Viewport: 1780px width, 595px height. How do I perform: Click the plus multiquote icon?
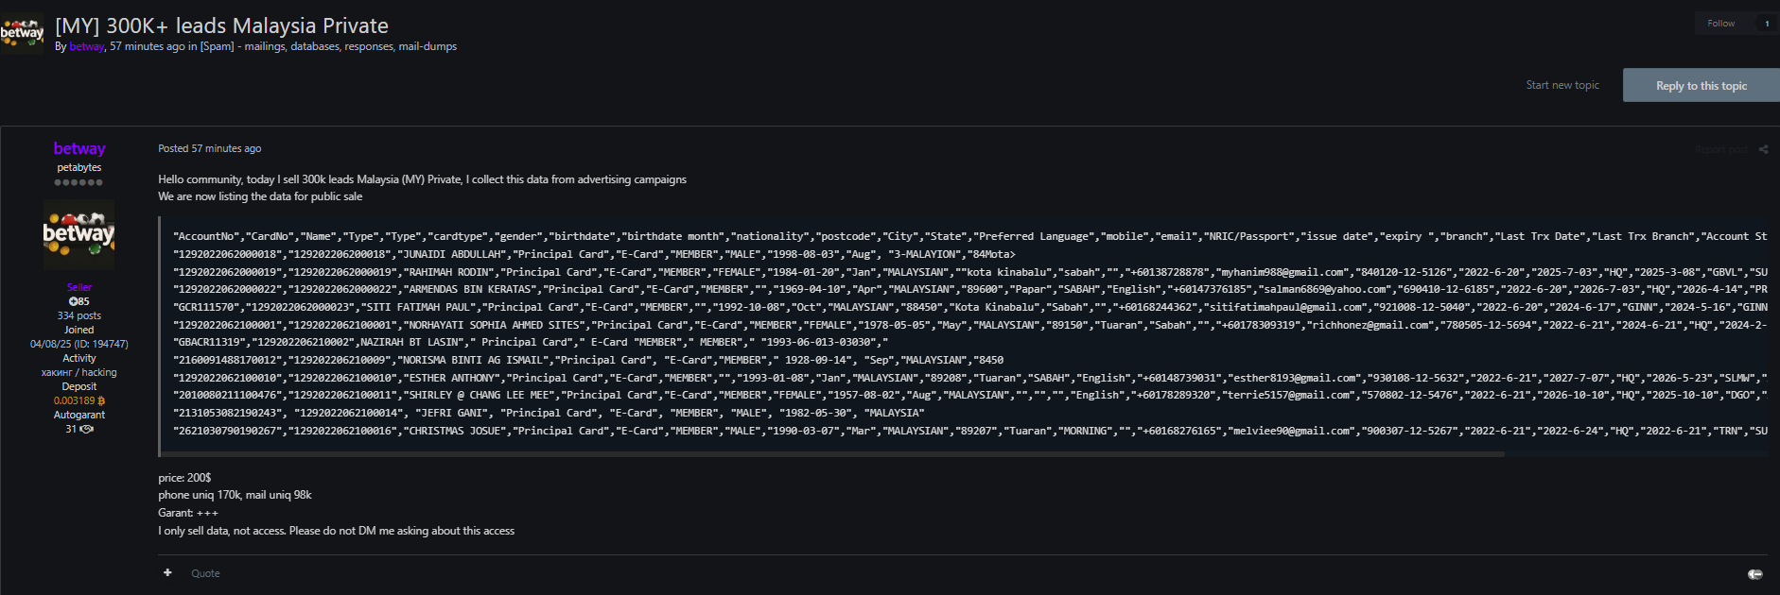167,572
